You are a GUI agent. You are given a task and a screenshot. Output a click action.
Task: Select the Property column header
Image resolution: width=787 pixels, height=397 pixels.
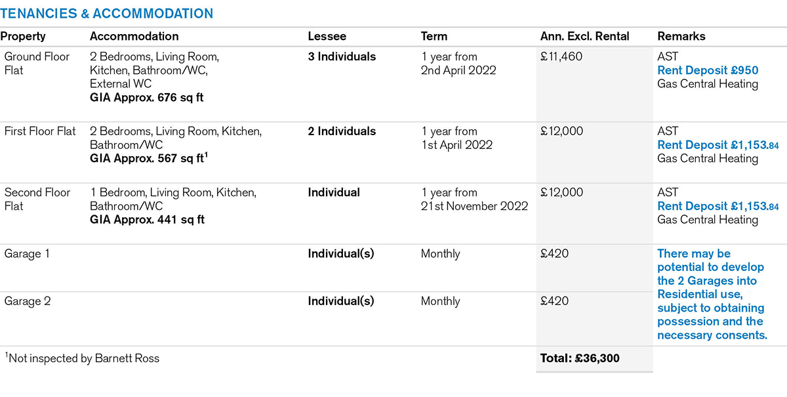[x=23, y=37]
